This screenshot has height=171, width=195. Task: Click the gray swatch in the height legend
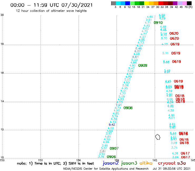coord(114,3)
